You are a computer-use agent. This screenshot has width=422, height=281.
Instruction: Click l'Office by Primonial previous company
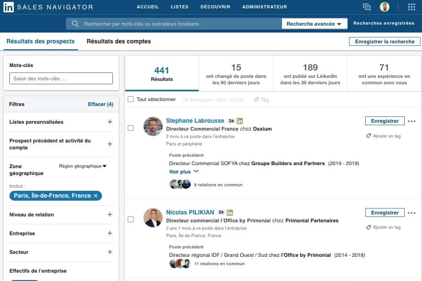pos(306,255)
